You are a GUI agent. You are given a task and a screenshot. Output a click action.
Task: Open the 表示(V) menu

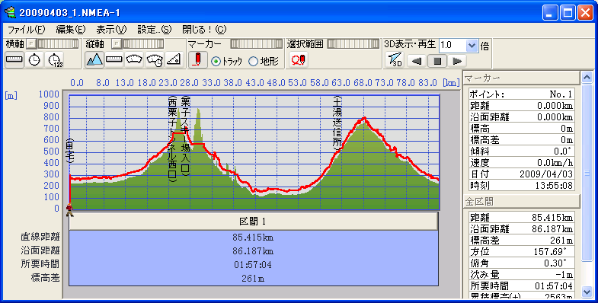[x=111, y=30]
